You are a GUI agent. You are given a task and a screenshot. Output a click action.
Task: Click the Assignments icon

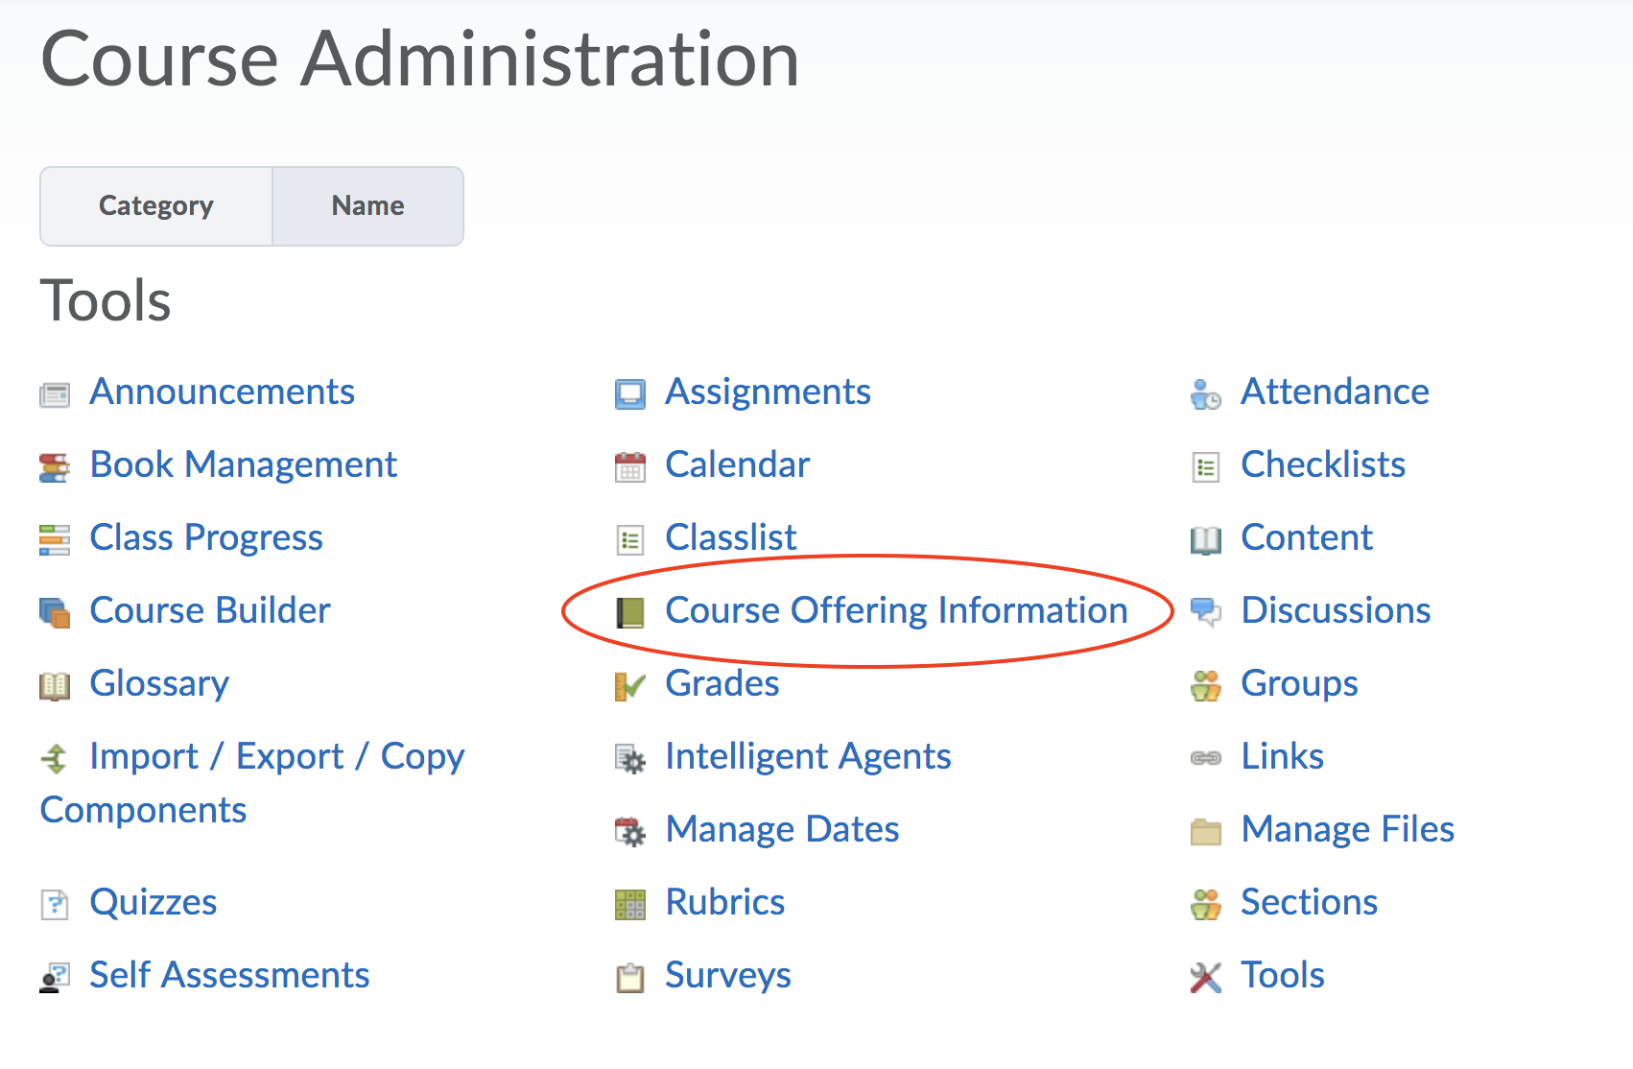629,394
